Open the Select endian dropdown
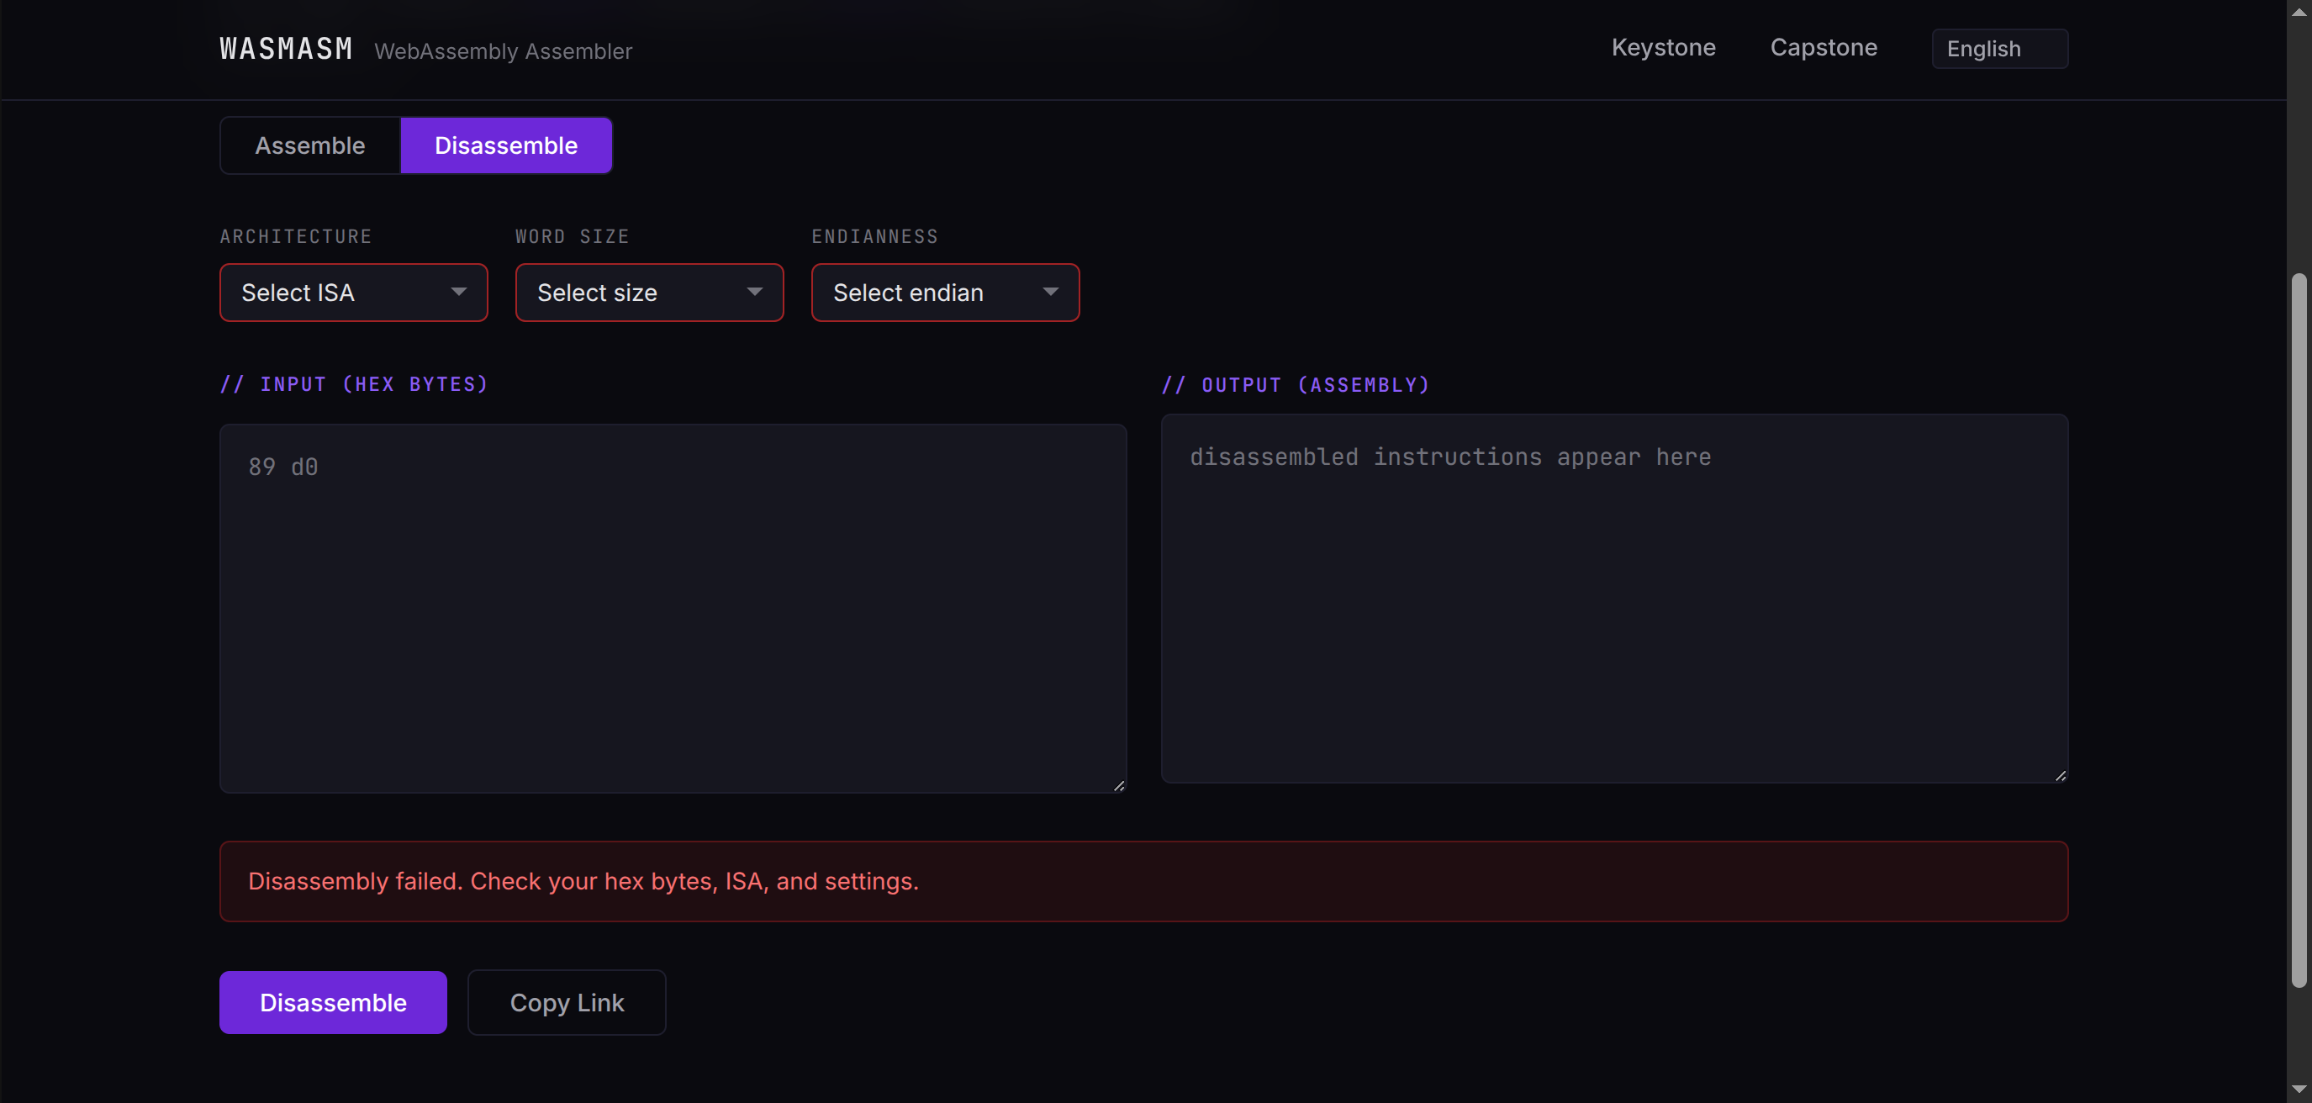 [x=944, y=293]
